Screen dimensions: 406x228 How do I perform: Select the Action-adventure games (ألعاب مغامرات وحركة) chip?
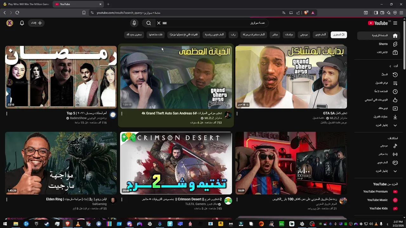tap(254, 35)
